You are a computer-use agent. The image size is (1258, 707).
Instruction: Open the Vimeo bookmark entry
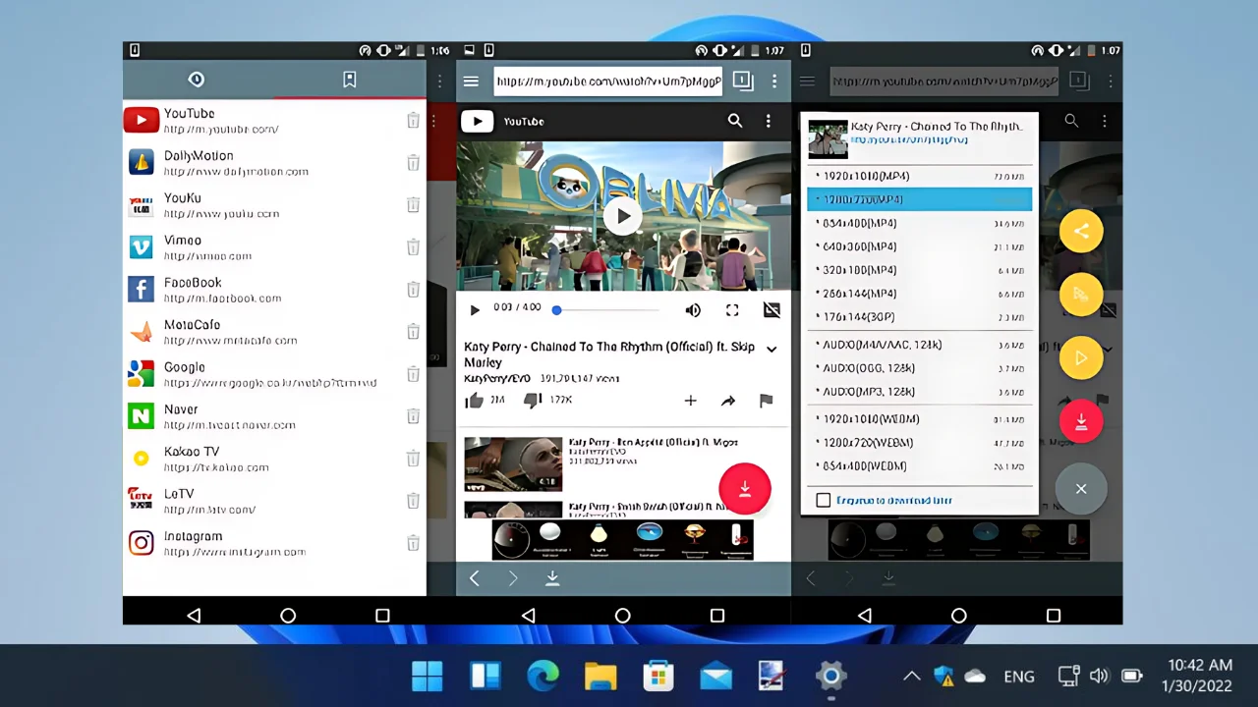click(x=274, y=247)
